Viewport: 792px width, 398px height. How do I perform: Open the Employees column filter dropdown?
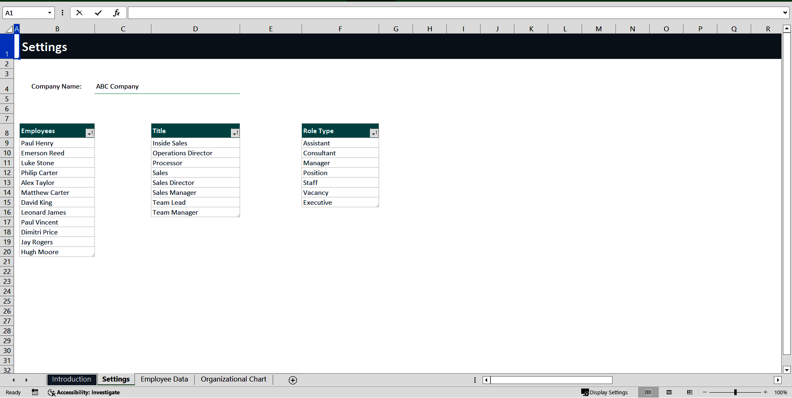pos(90,133)
